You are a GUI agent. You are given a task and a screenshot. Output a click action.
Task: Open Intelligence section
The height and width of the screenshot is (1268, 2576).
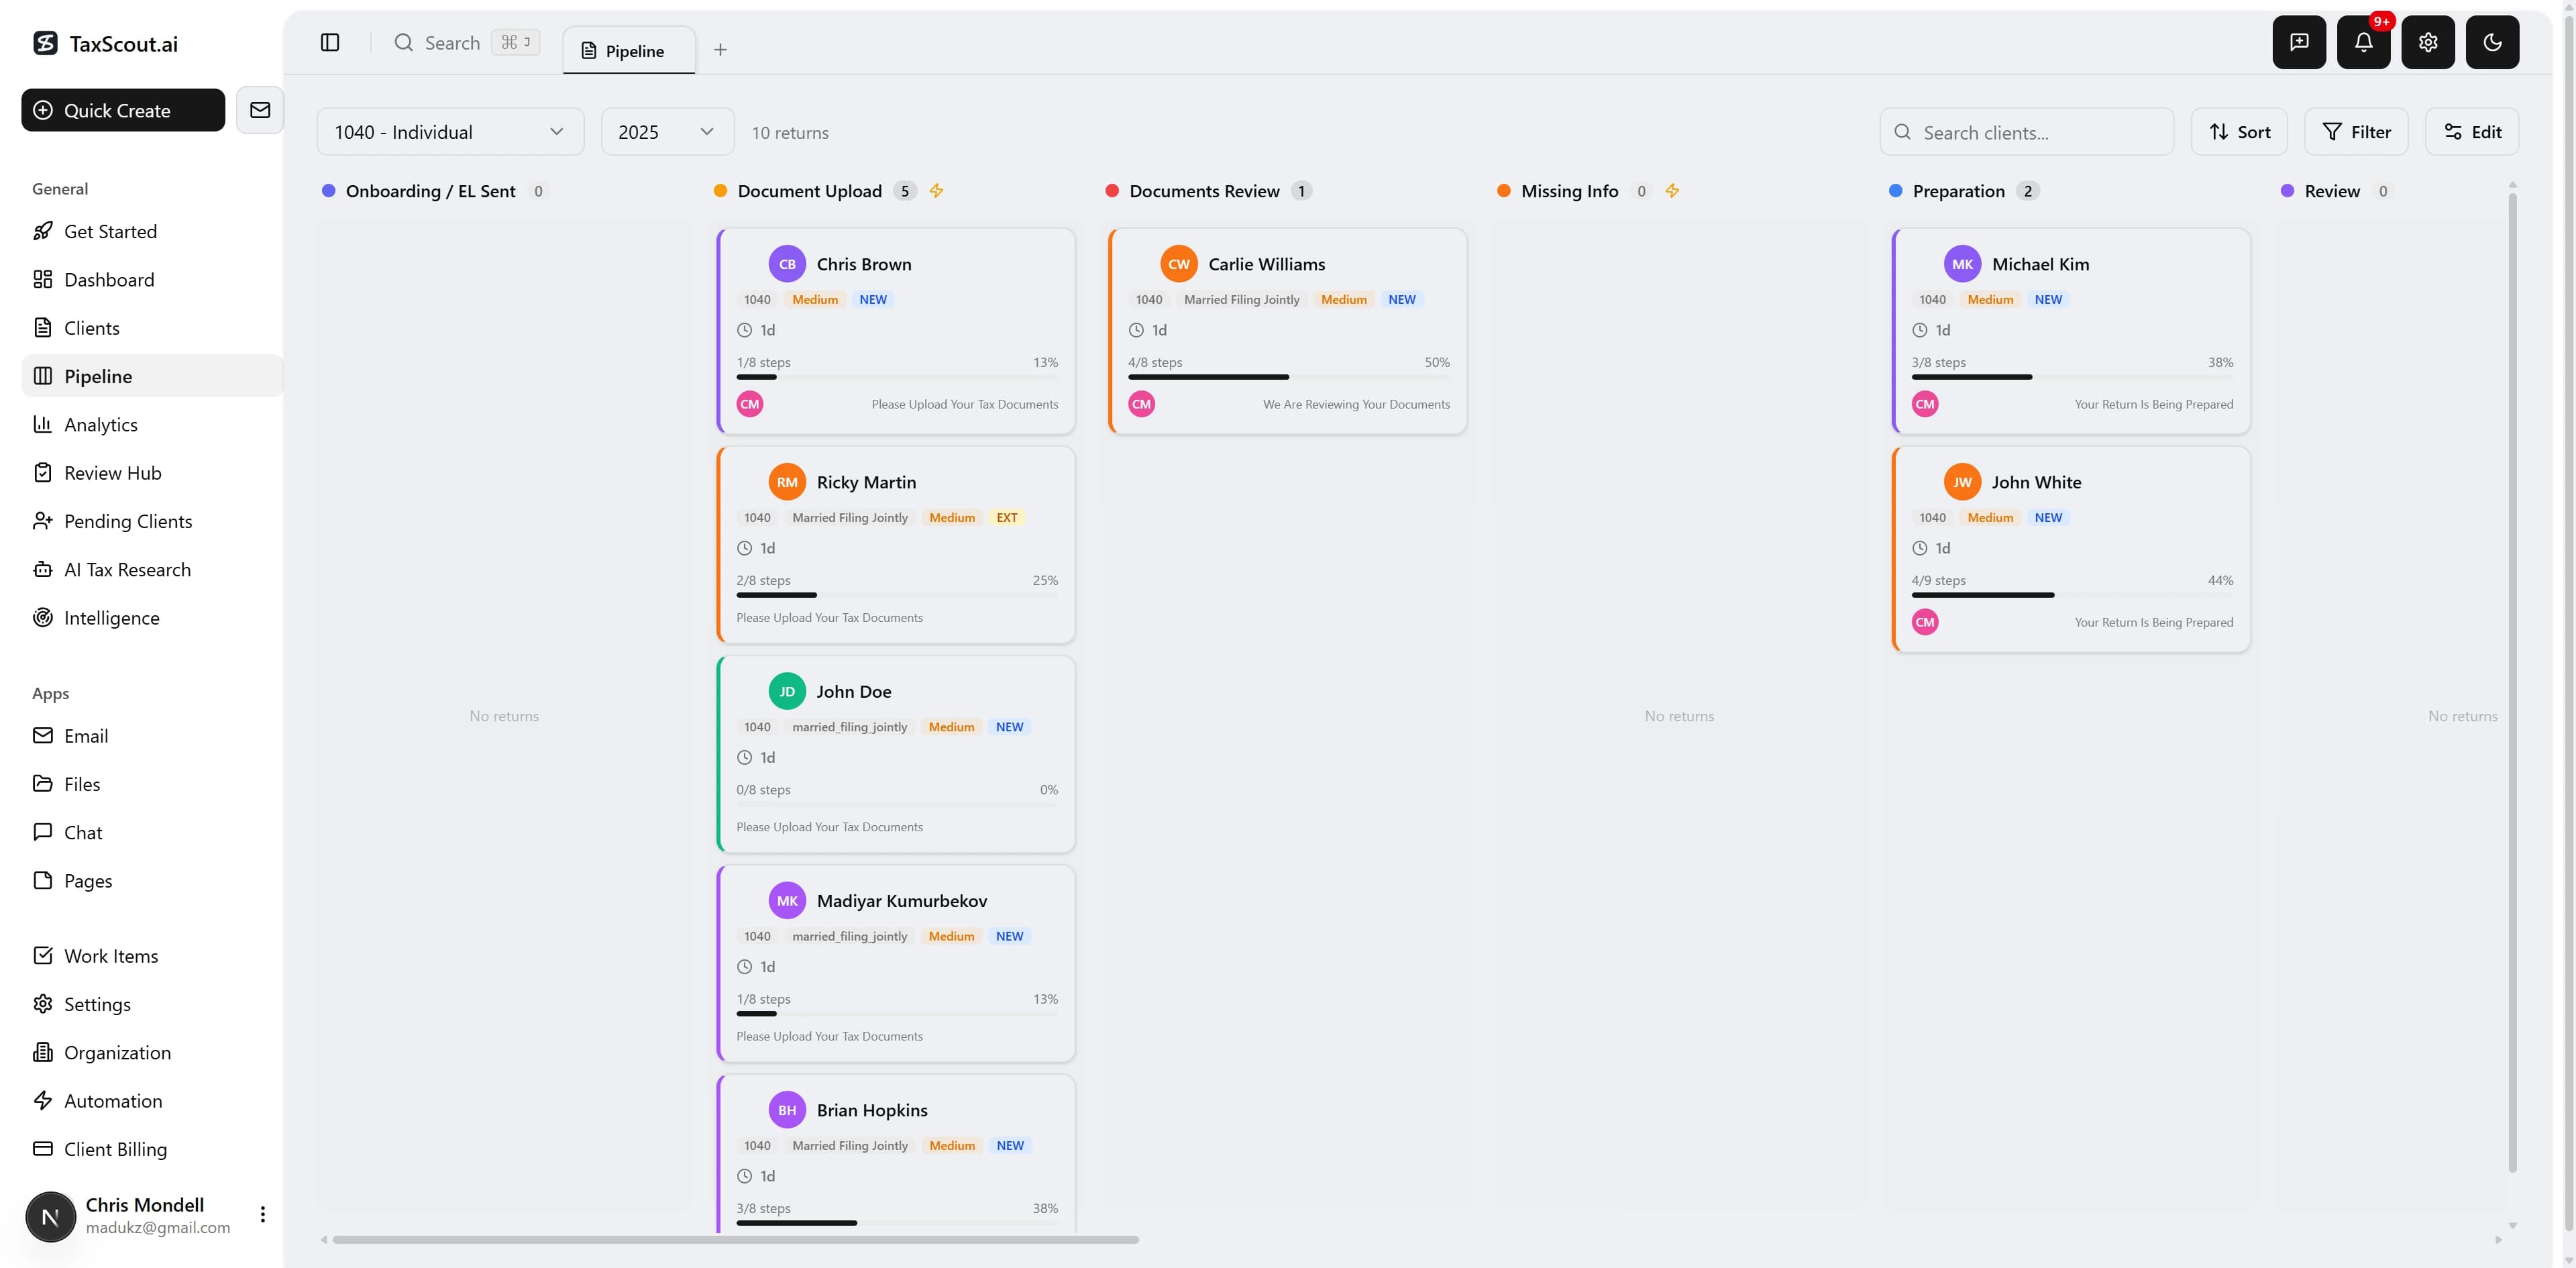tap(152, 618)
